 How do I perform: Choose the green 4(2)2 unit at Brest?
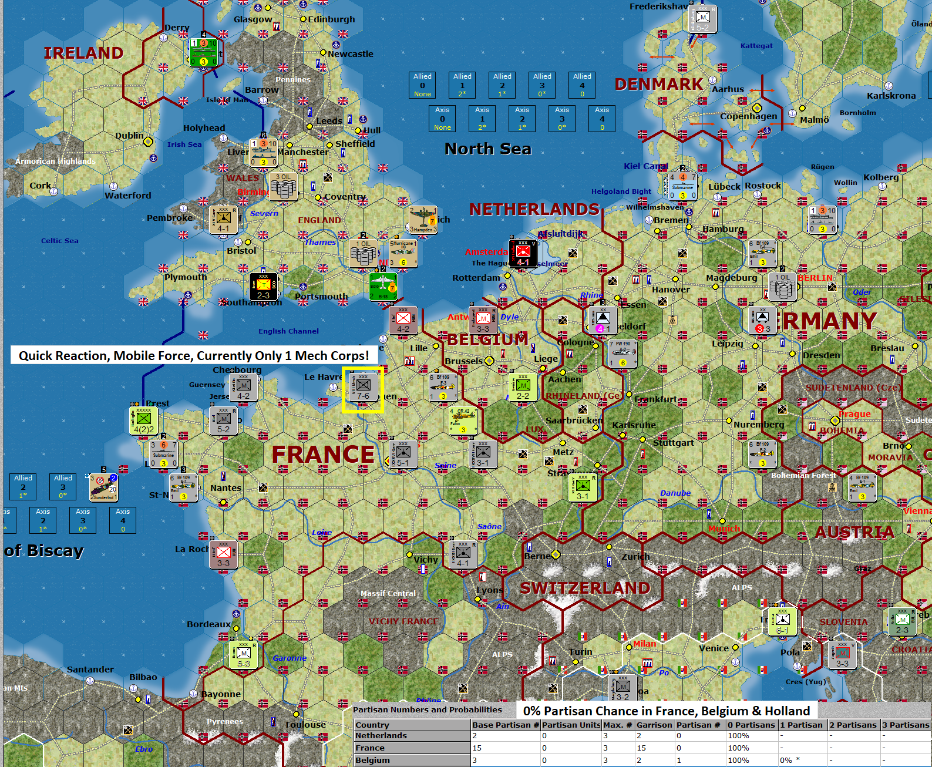144,420
